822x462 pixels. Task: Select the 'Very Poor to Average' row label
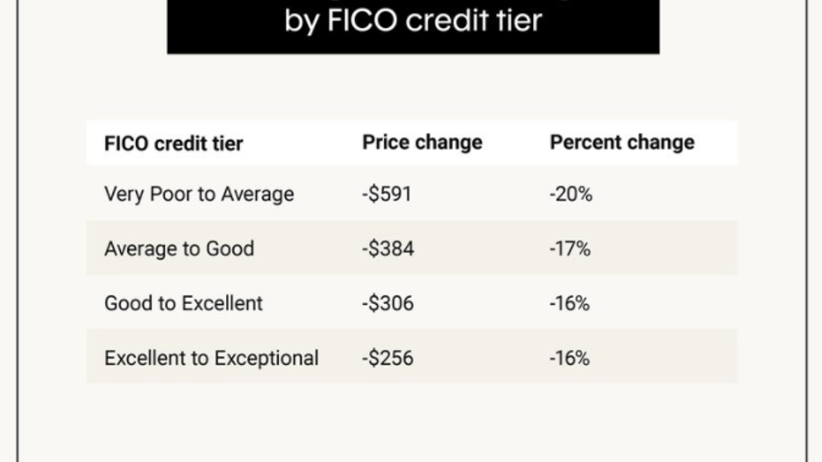tap(200, 194)
